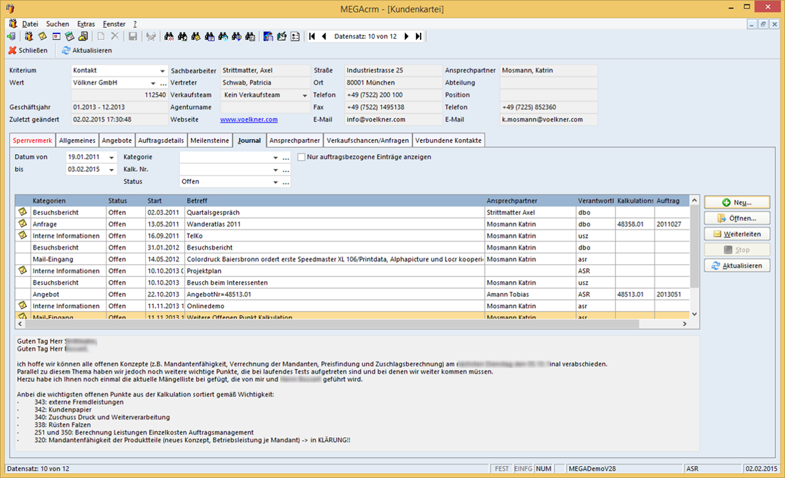Open the www.voelkner.com website link

click(x=249, y=119)
